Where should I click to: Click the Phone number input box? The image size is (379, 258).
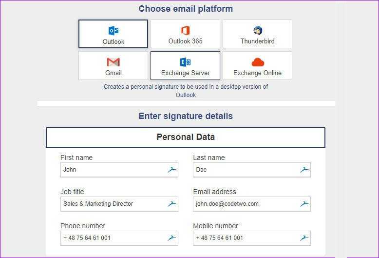pos(119,238)
